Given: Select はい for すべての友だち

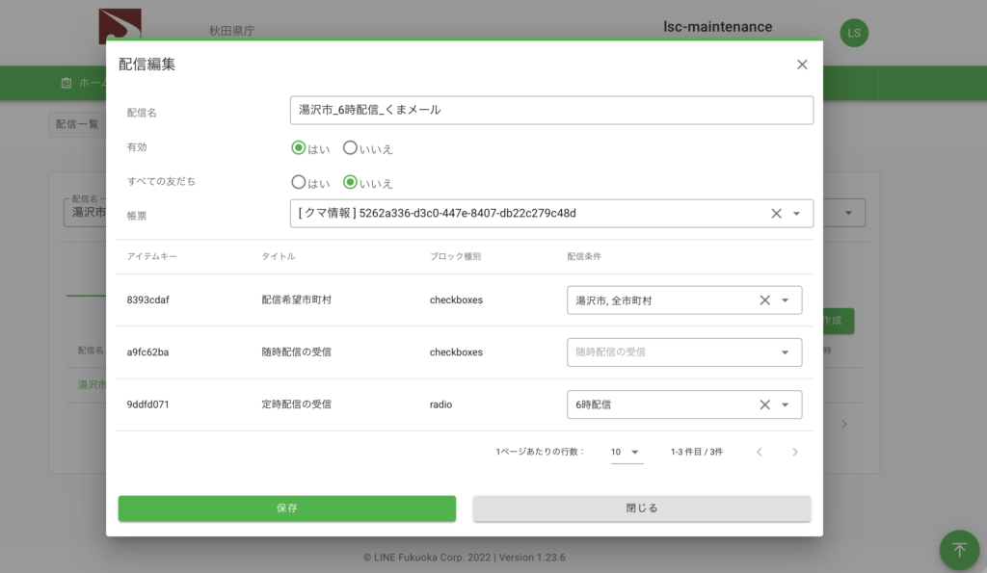Looking at the screenshot, I should [299, 182].
